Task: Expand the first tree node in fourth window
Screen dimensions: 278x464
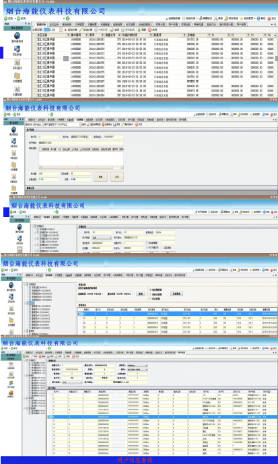Action: tap(24, 284)
